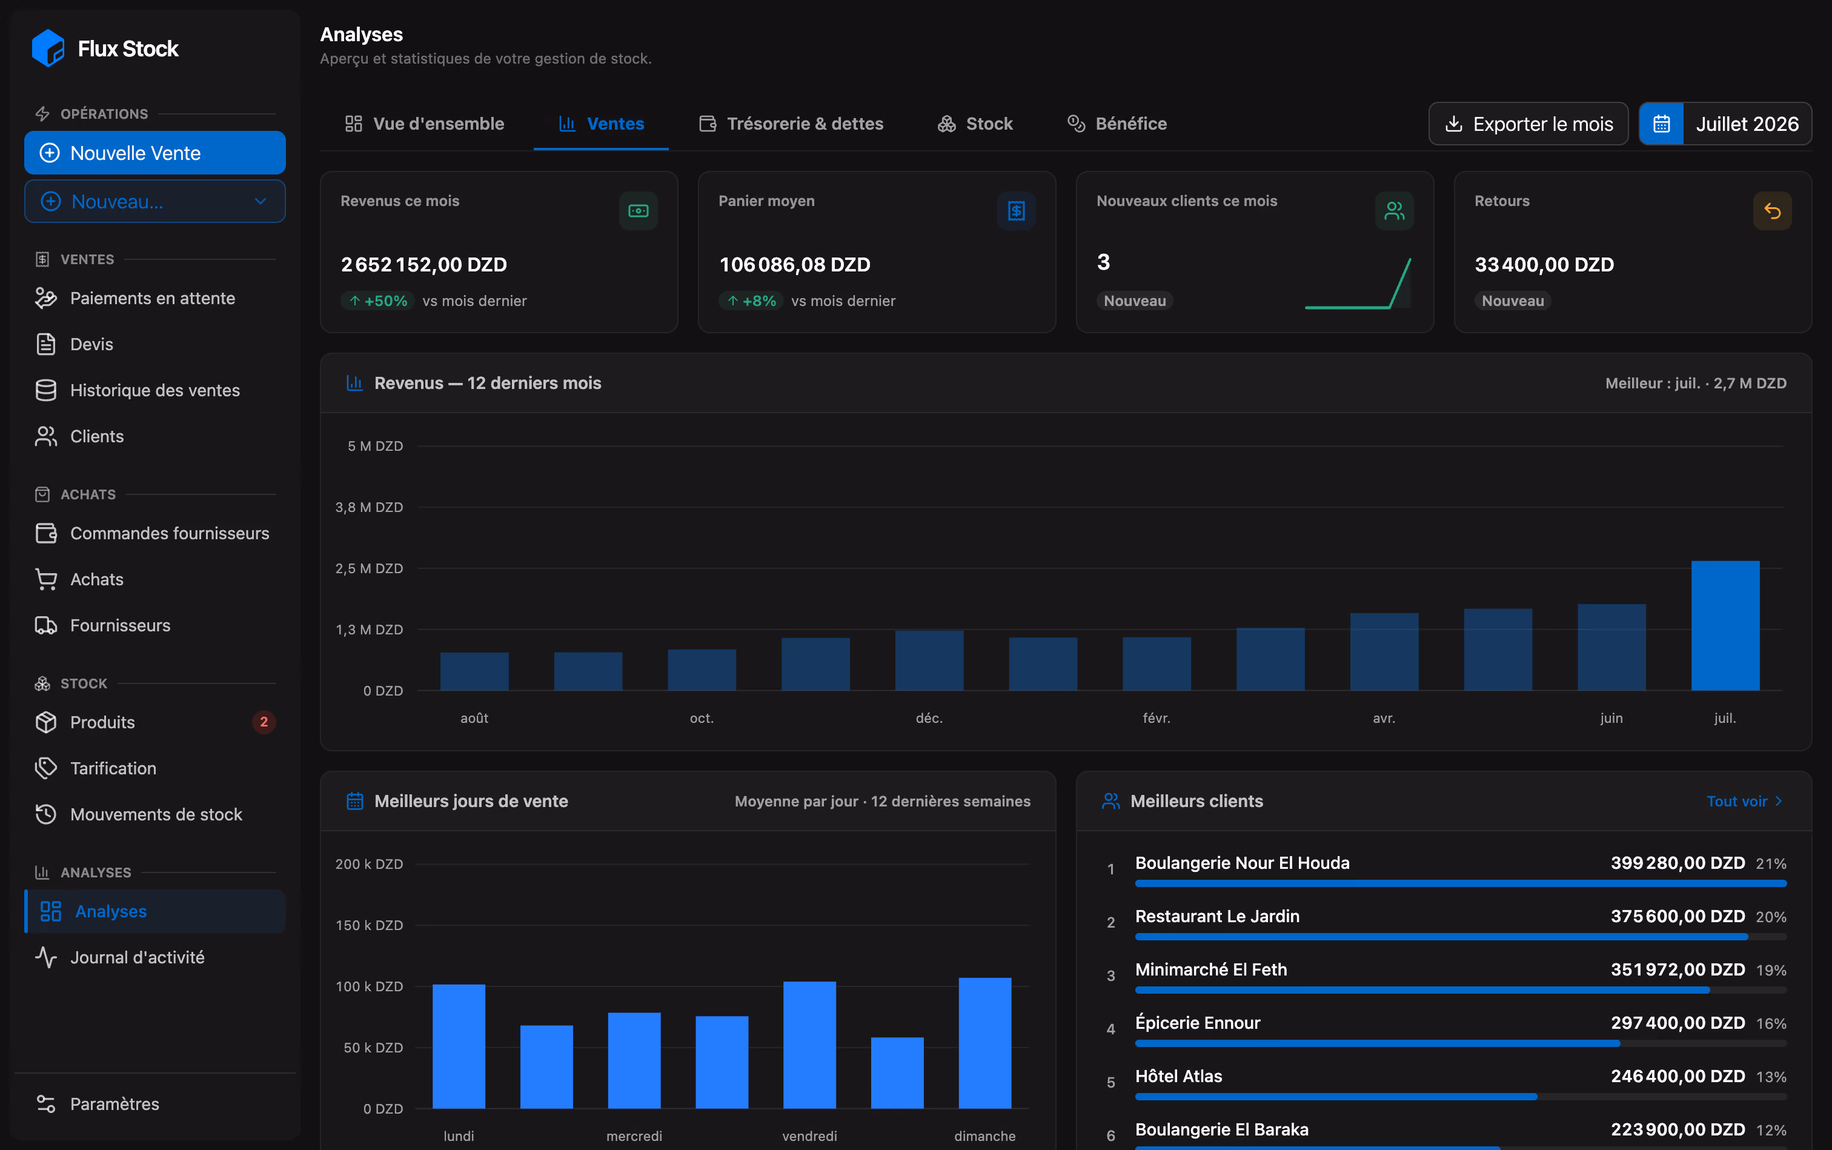The image size is (1832, 1150).
Task: Switch to the Trésorerie & dettes tab
Action: [x=791, y=124]
